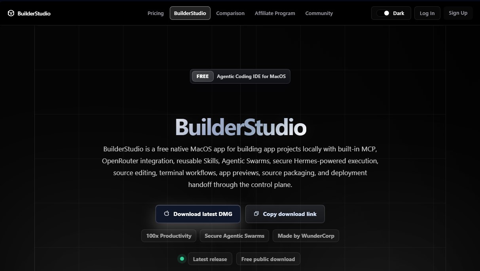This screenshot has width=480, height=271.
Task: Click the Log In button
Action: pyautogui.click(x=427, y=13)
